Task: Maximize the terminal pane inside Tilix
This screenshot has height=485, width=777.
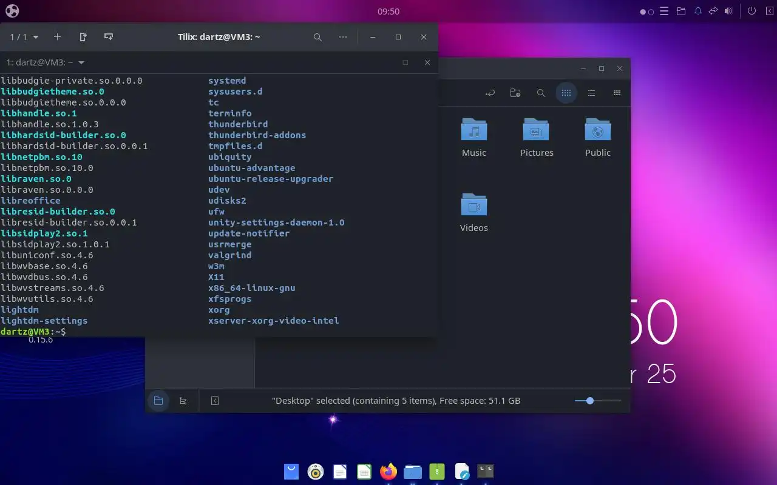Action: pyautogui.click(x=405, y=62)
